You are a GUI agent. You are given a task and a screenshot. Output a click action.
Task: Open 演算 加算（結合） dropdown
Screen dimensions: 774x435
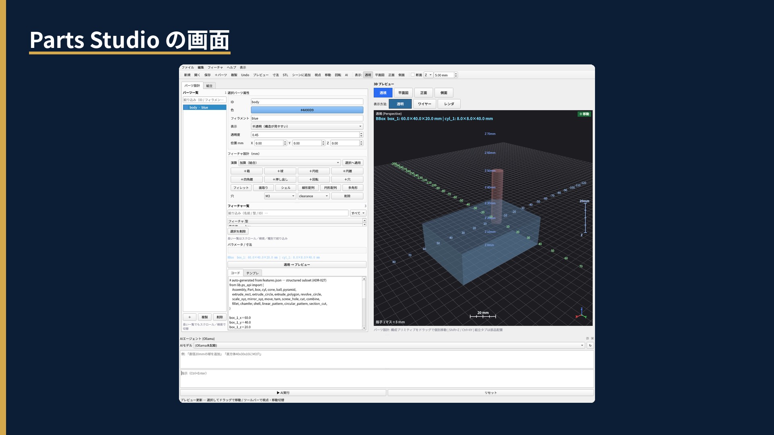coord(289,163)
